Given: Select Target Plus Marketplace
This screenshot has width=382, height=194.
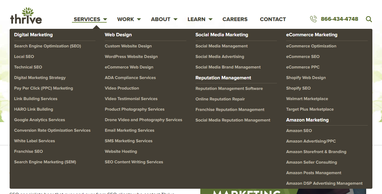Looking at the screenshot, I should 310,109.
